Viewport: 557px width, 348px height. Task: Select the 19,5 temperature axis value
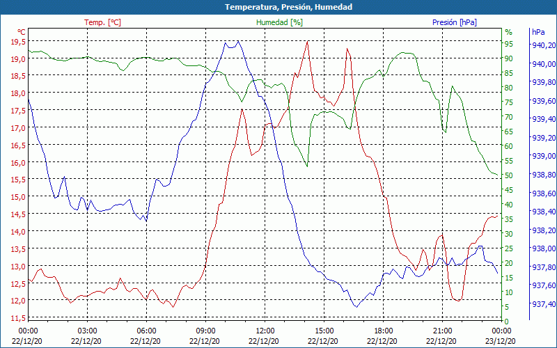click(x=18, y=42)
